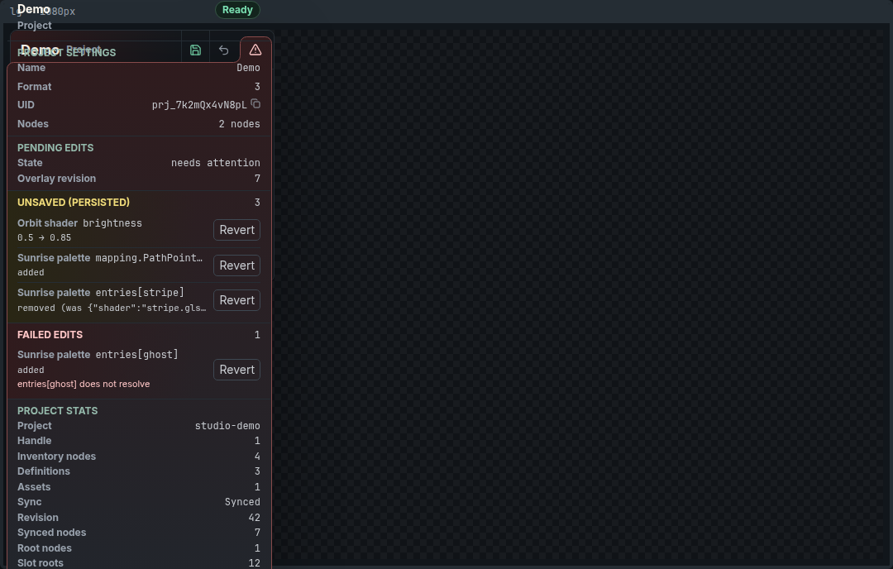893x569 pixels.
Task: Revert the Sunrise palette mapping.PathPoint edit
Action: tap(237, 265)
